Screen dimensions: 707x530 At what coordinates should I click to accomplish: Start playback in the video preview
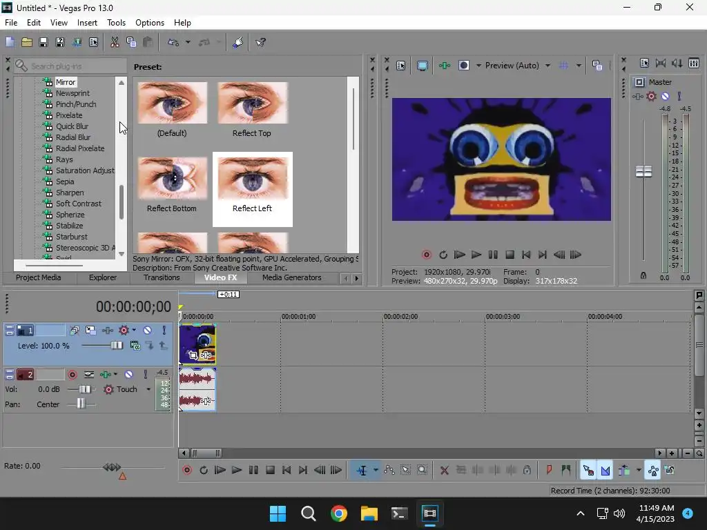click(x=476, y=255)
